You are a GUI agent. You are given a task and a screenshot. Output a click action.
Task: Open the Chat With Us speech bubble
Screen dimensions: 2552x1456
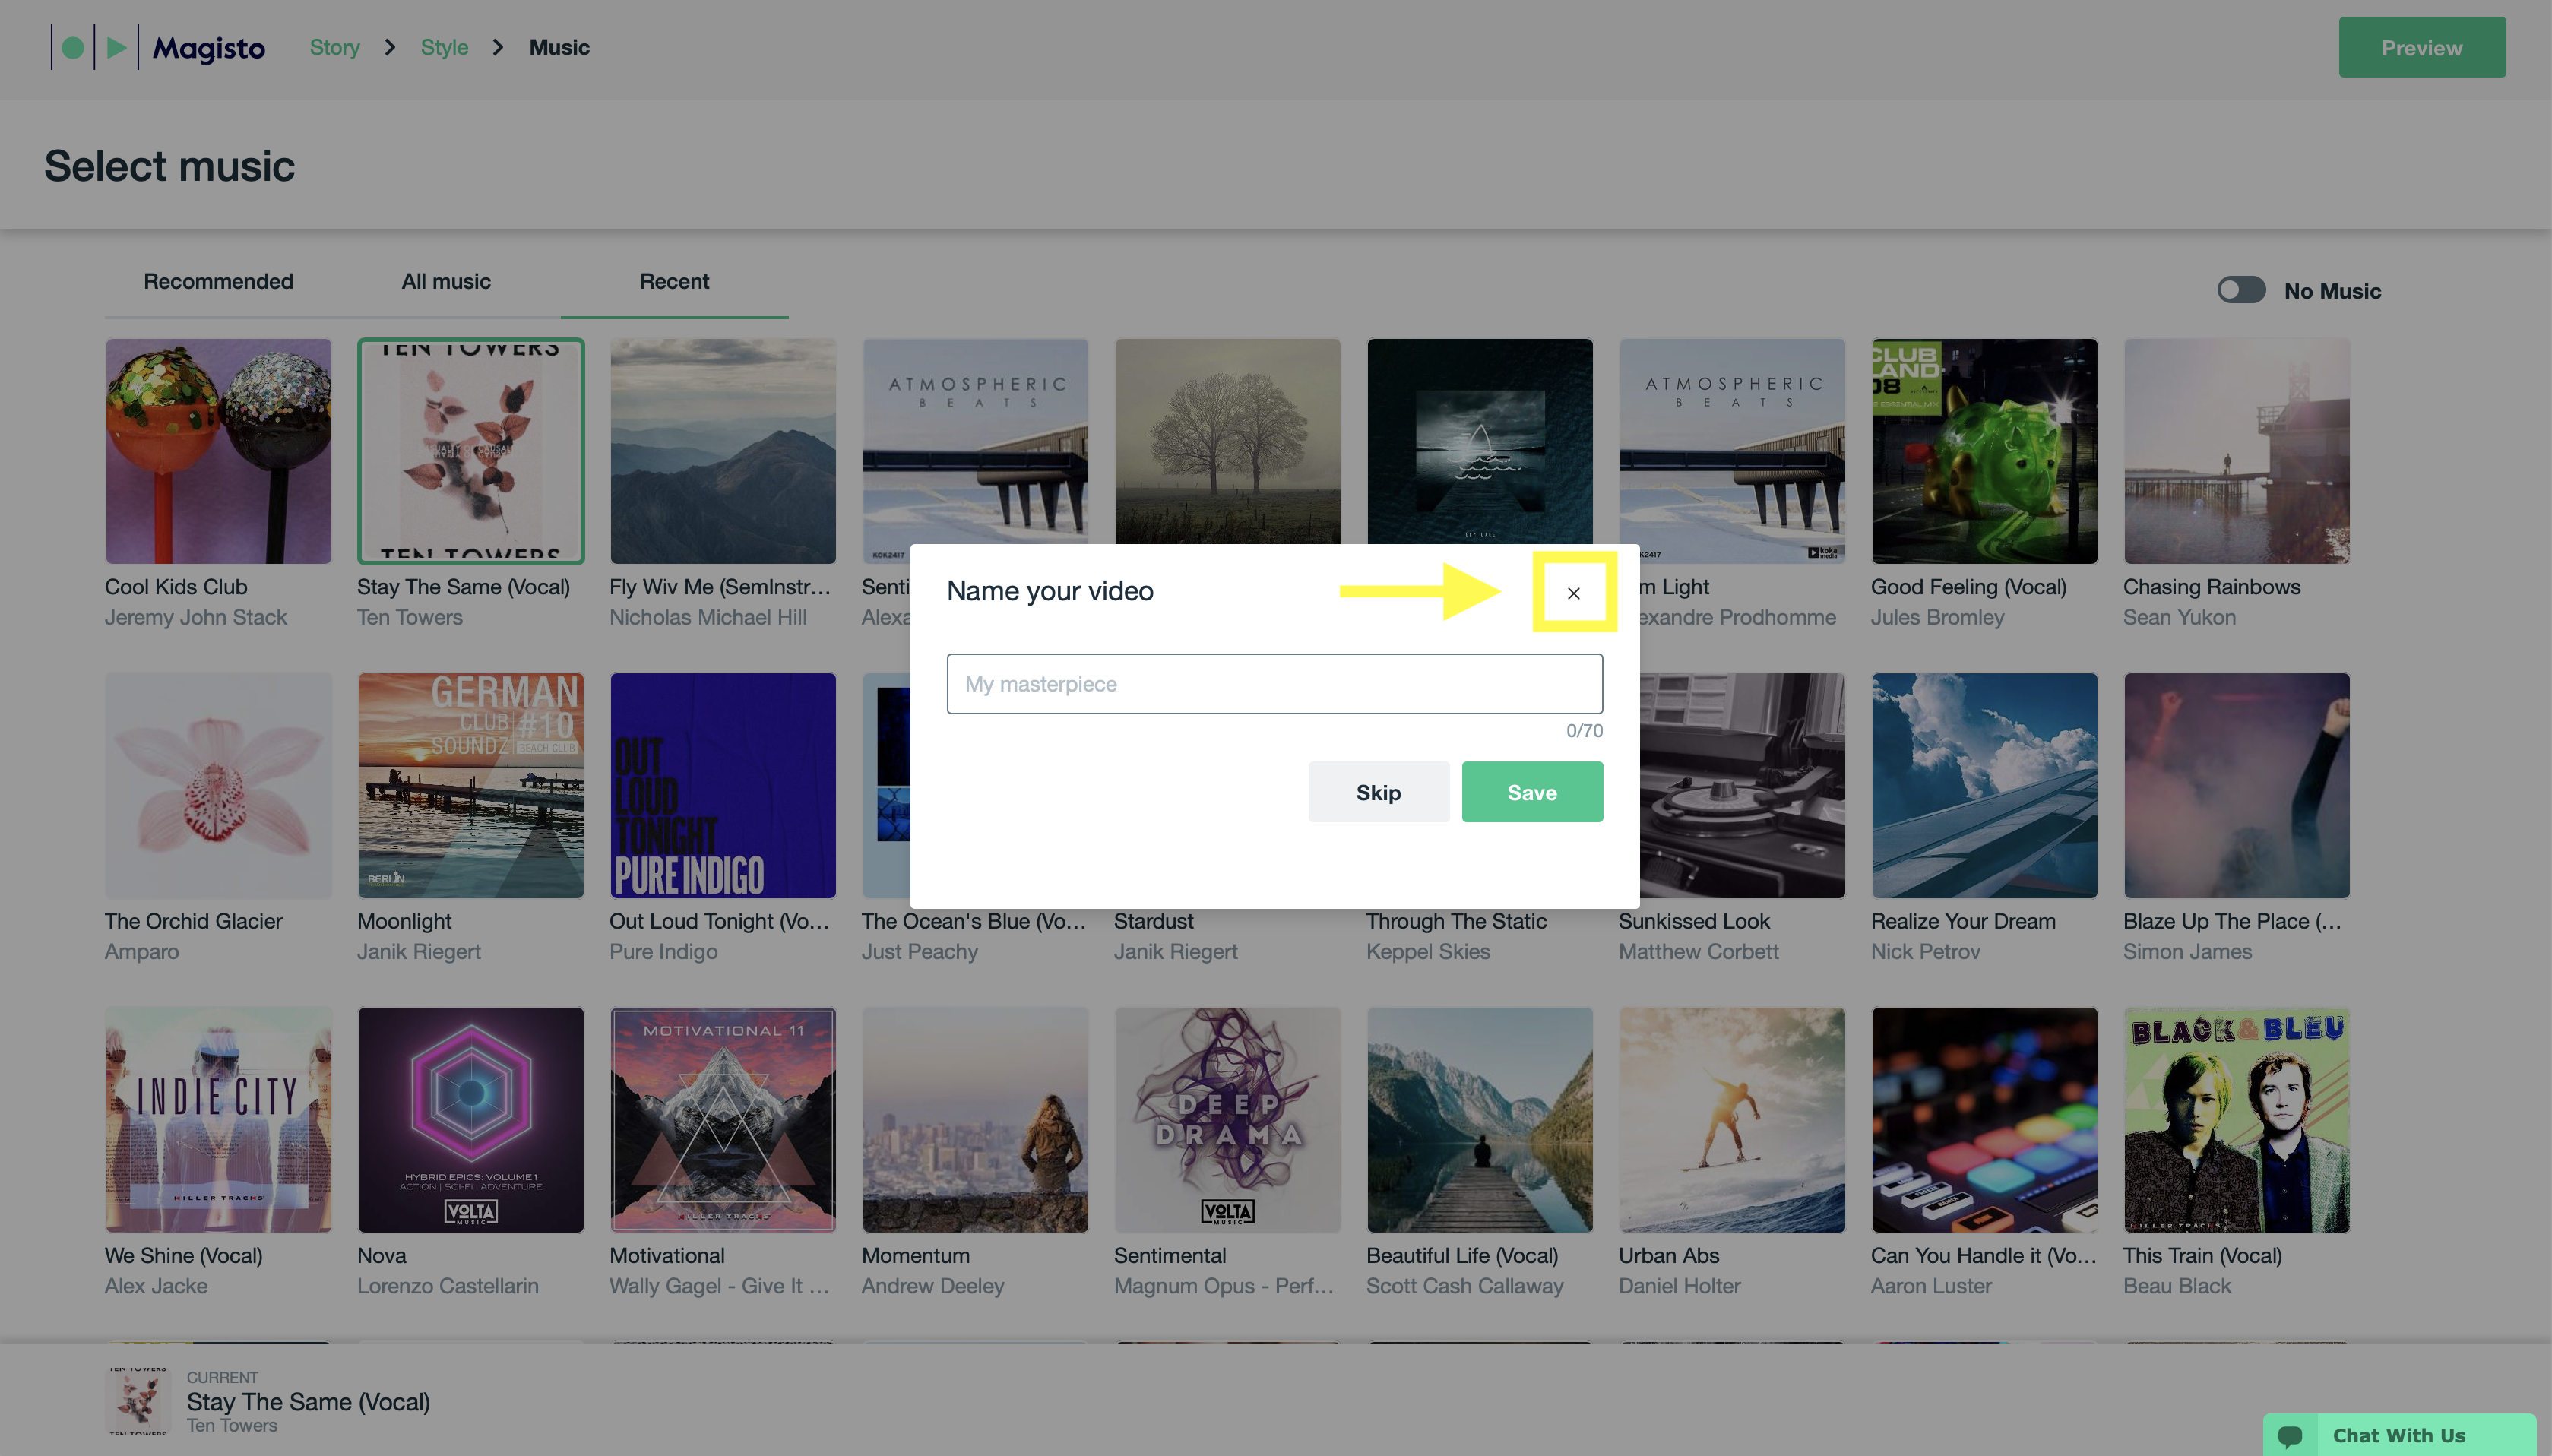pyautogui.click(x=2290, y=1436)
